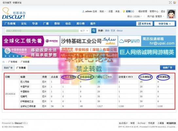Click the home icon in breadcrumb
This screenshot has width=178, height=131.
point(4,62)
